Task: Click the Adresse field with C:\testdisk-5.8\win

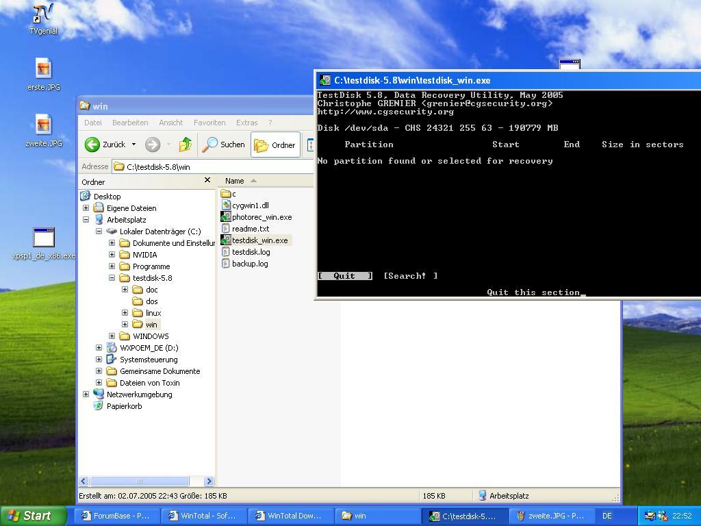Action: click(x=213, y=167)
